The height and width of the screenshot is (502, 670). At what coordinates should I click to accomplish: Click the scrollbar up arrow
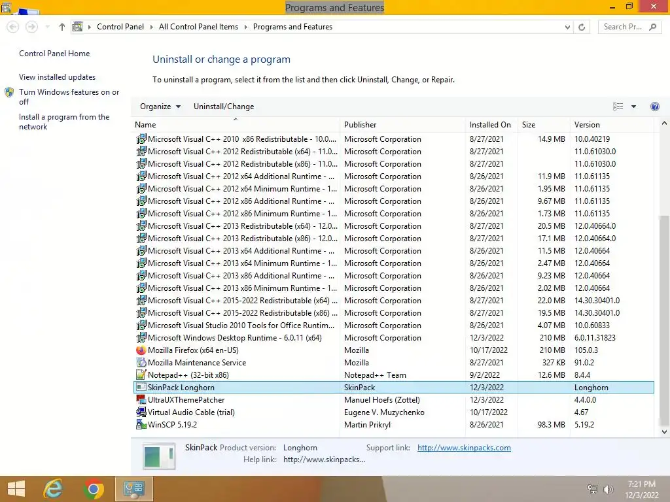pos(664,124)
